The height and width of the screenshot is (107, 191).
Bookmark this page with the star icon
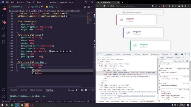click(x=159, y=6)
